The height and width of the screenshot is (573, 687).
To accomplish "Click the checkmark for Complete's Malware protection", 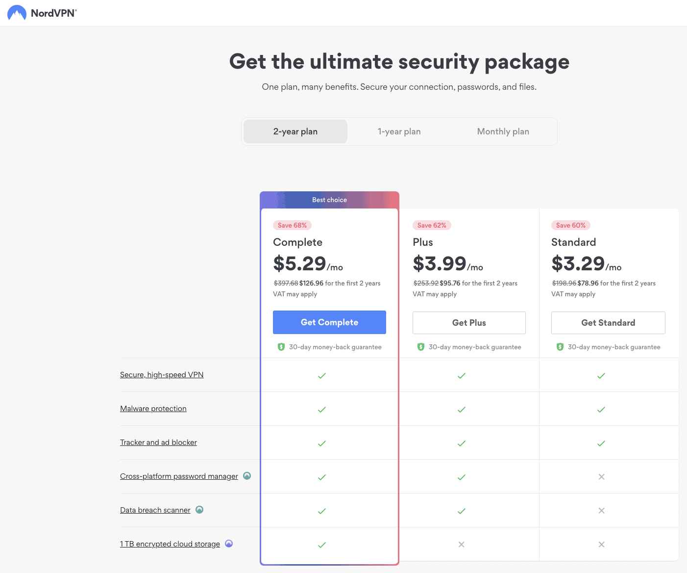I will (x=322, y=409).
